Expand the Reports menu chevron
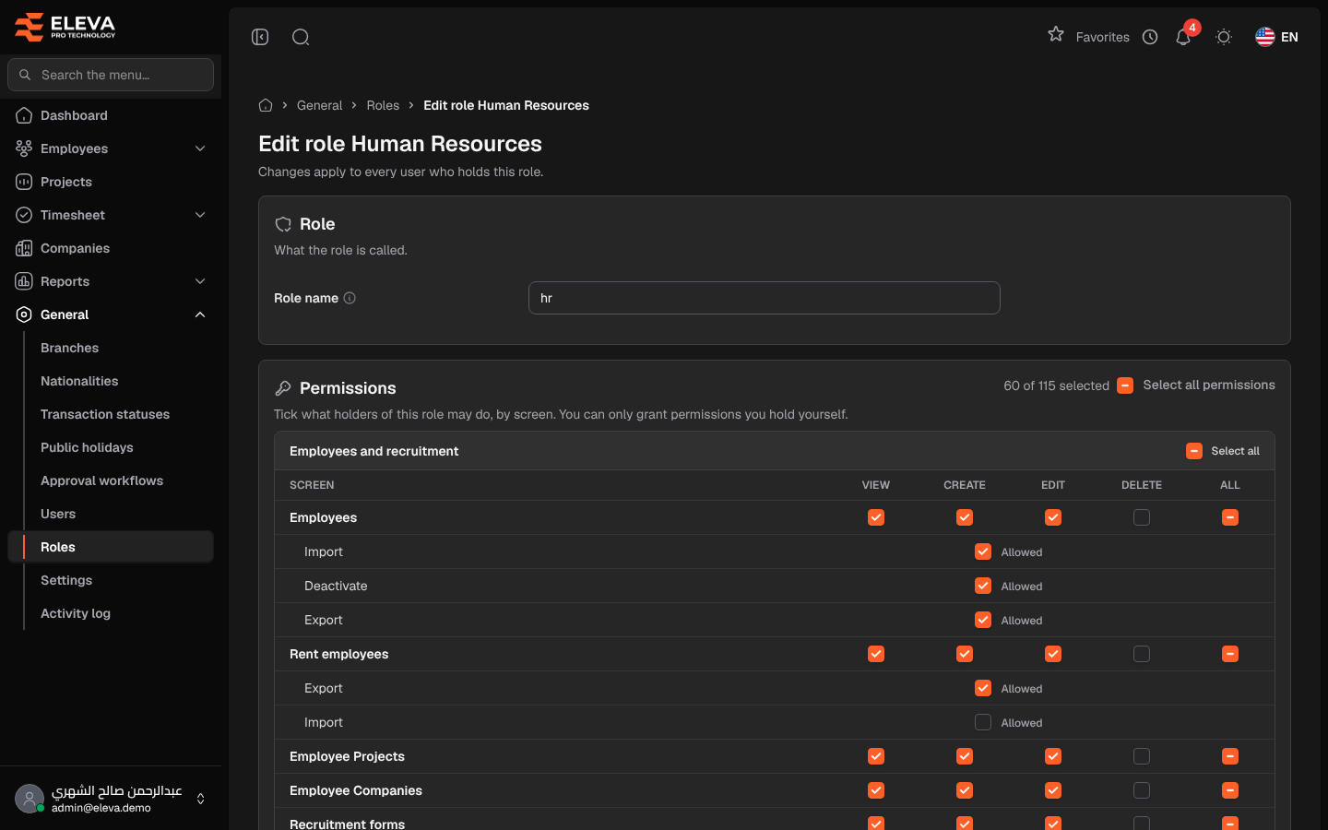 (x=200, y=281)
